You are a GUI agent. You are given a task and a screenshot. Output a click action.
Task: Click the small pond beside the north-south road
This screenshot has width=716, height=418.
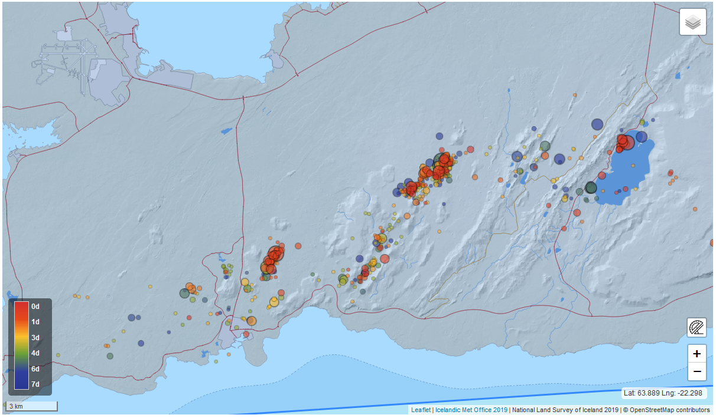[x=226, y=131]
